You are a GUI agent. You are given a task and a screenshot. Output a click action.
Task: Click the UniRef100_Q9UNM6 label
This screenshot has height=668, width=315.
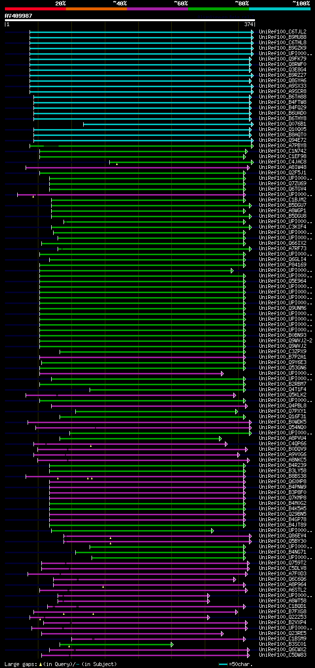point(283,308)
